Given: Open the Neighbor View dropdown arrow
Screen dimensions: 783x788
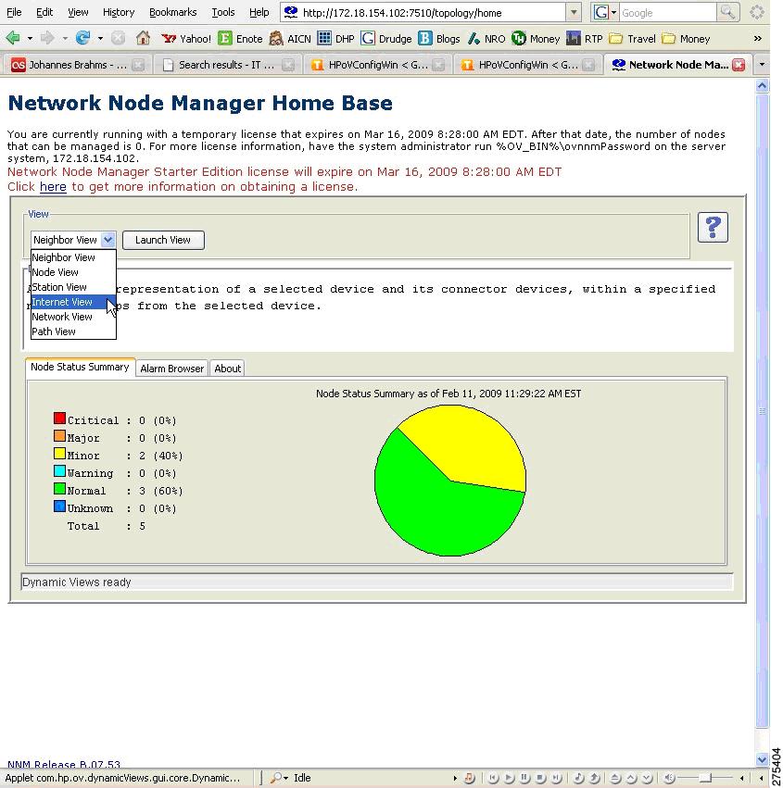Looking at the screenshot, I should [x=108, y=240].
